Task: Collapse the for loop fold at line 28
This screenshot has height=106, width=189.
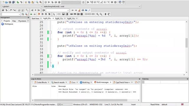Action: point(50,32)
